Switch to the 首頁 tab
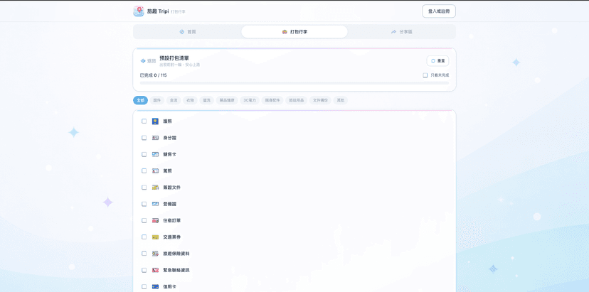This screenshot has height=292, width=589. click(188, 32)
